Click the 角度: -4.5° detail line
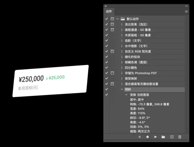The width and height of the screenshot is (194, 147). tap(138, 122)
